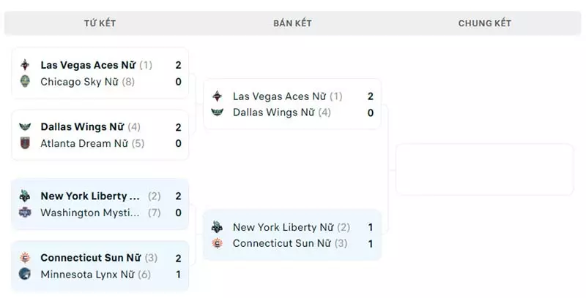Click Connecticut Sun logo in quarterfinal
This screenshot has height=298, width=586.
point(25,258)
